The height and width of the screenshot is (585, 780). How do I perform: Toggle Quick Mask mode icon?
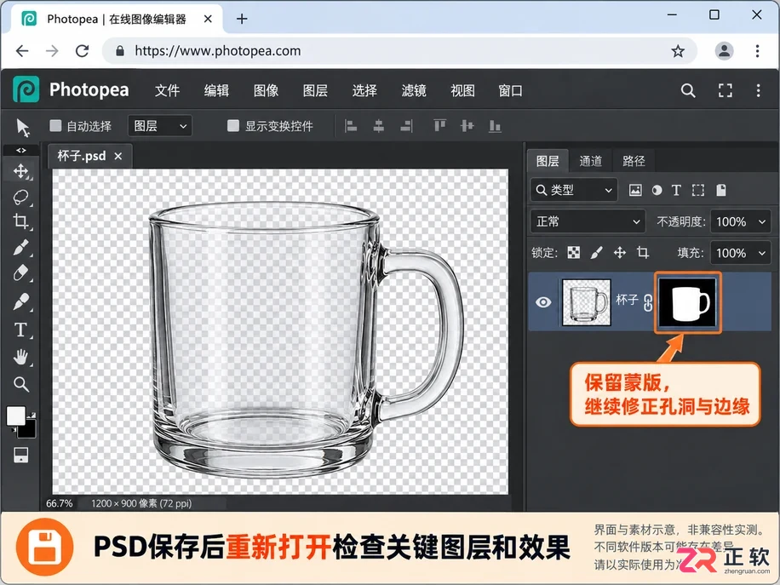pos(21,455)
